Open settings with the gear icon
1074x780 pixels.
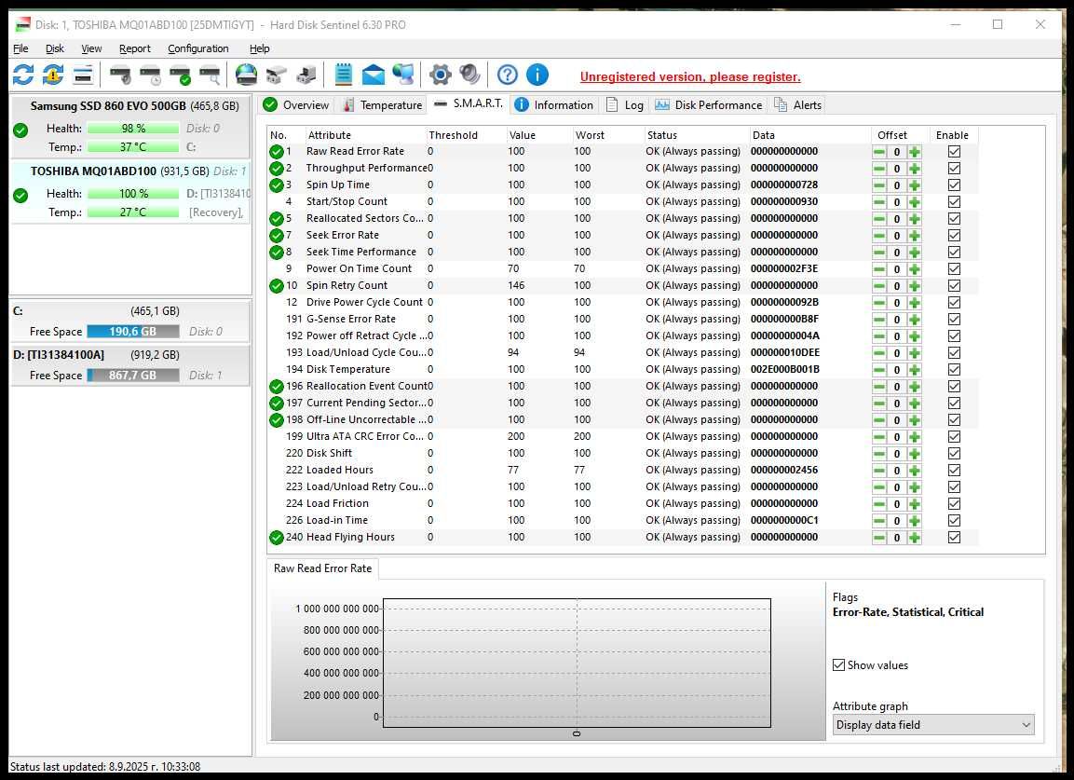(x=440, y=75)
